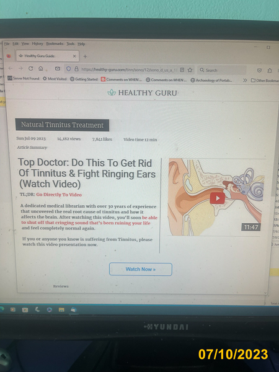Click the forward navigation arrow

[20, 68]
